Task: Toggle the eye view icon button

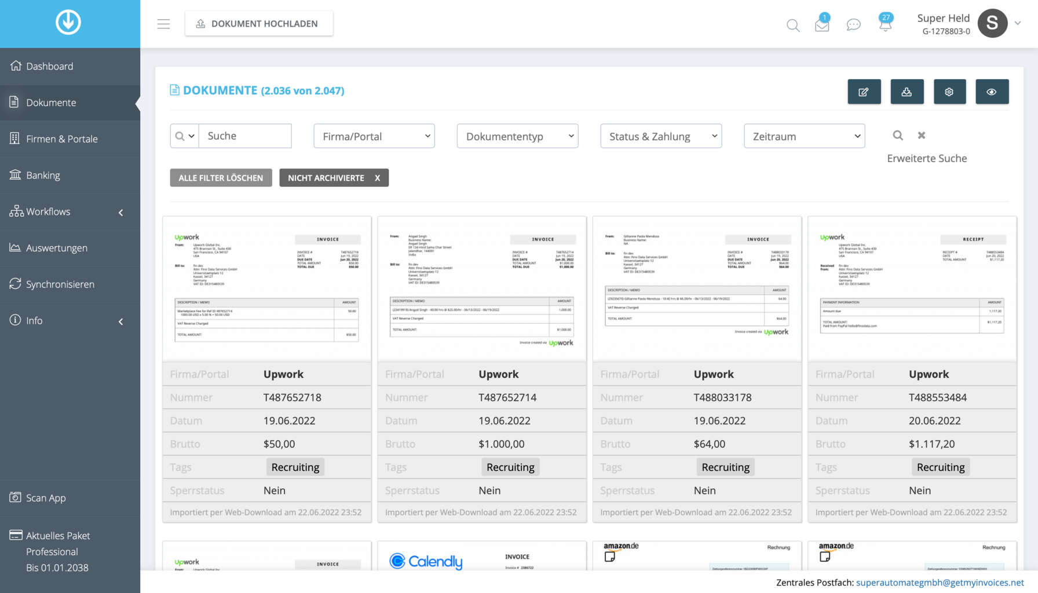Action: tap(992, 92)
